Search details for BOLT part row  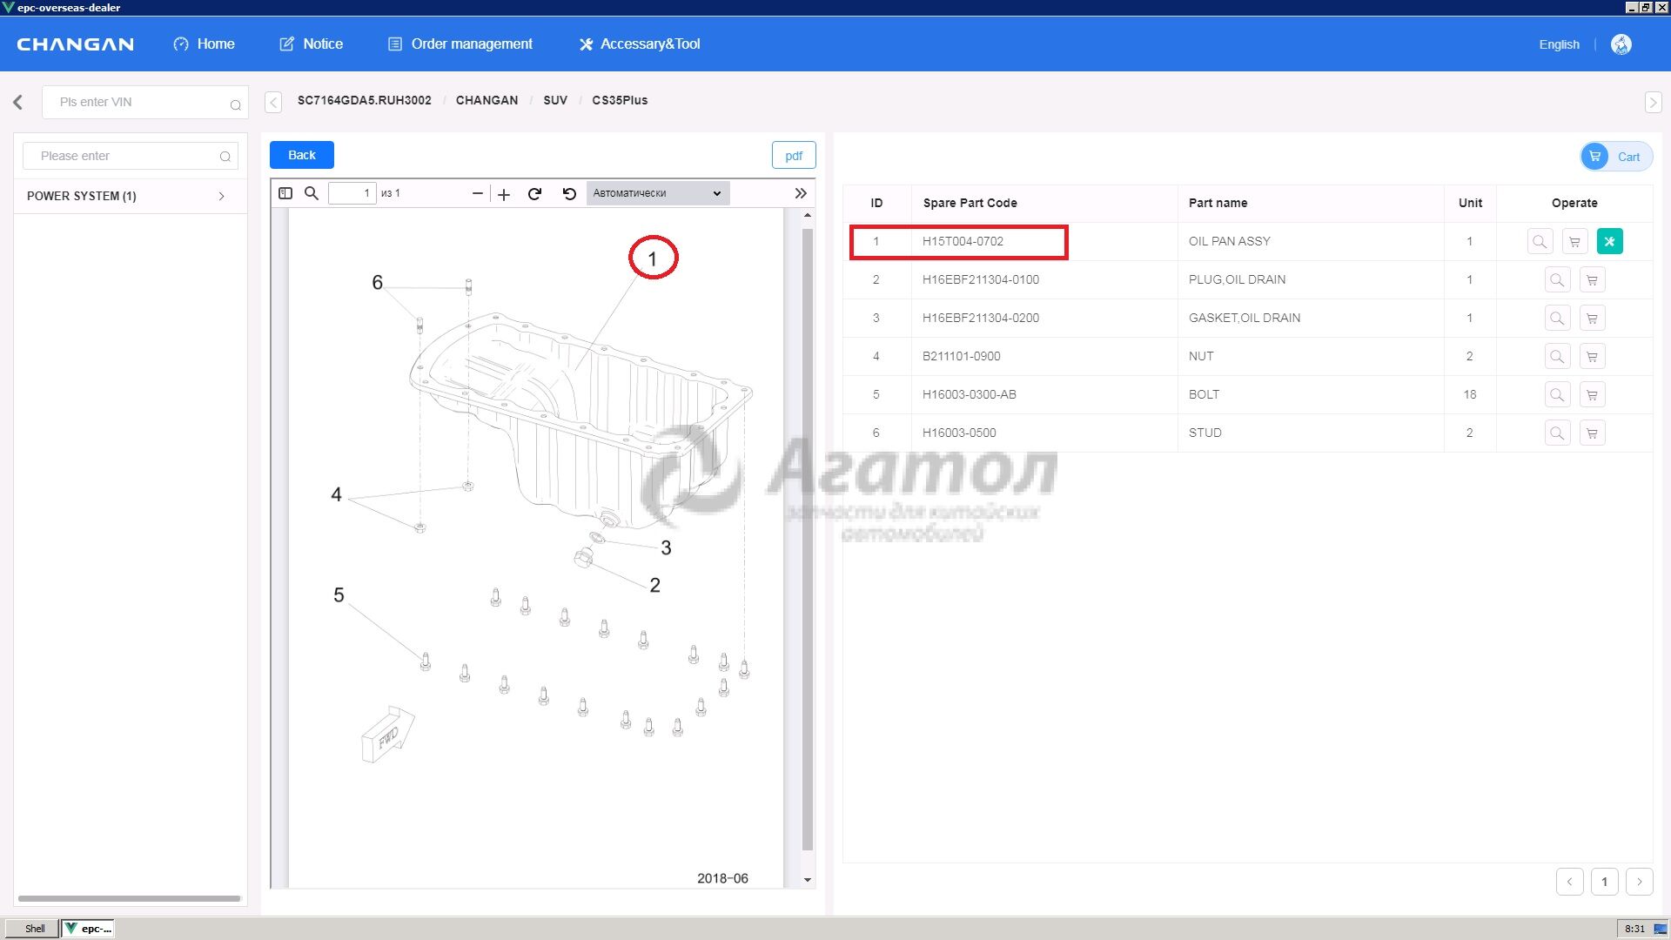coord(1556,394)
